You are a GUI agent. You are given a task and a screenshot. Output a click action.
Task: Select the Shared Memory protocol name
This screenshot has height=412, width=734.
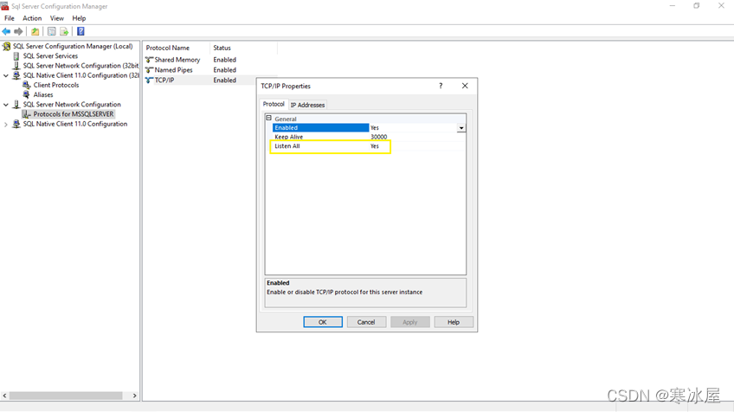point(177,60)
